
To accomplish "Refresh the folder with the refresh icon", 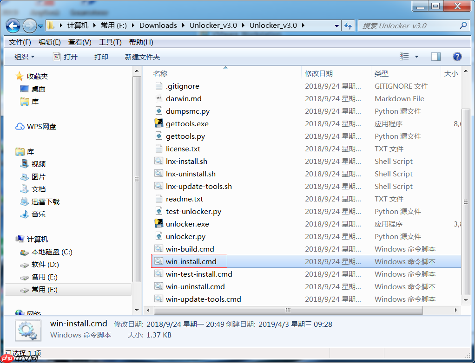I will pyautogui.click(x=348, y=26).
